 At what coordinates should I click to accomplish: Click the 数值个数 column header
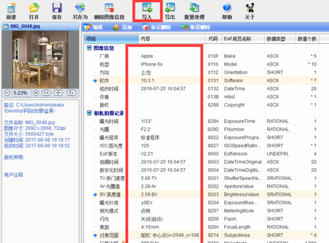click(307, 39)
